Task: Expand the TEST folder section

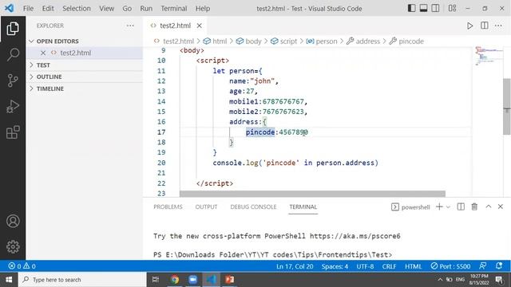Action: coord(85,65)
